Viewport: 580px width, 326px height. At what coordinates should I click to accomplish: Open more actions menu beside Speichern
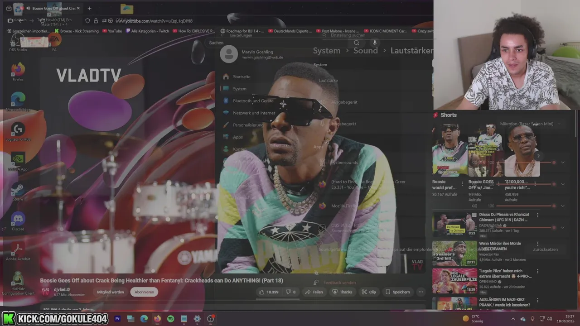click(x=420, y=292)
